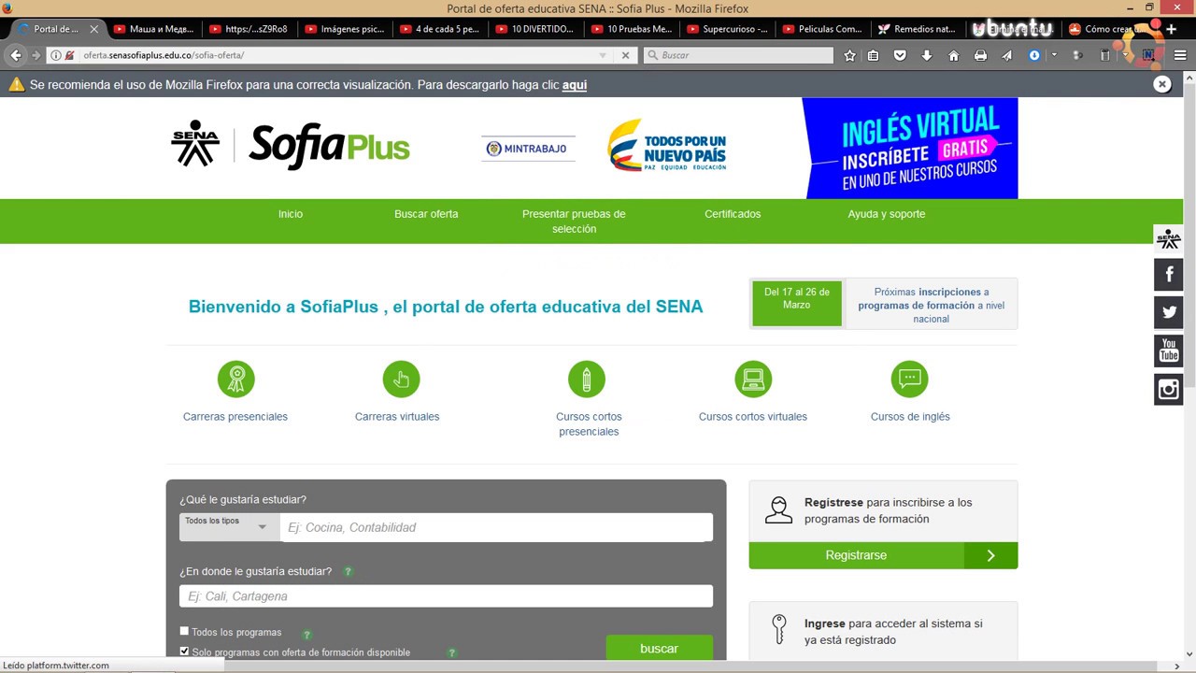Open the bookmarks list toolbar icon
This screenshot has height=673, width=1196.
coord(873,55)
